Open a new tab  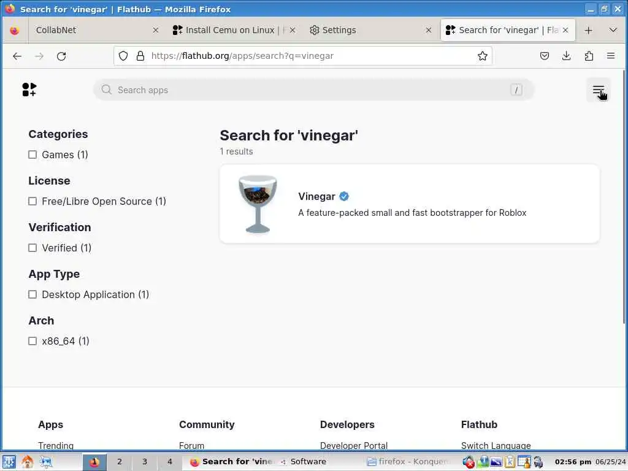(x=588, y=31)
